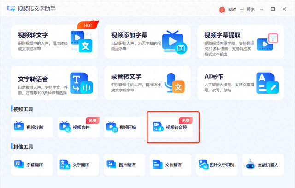Screen dimensions: 295x188
Task: Select the 视频合并 label
Action: tap(81, 127)
